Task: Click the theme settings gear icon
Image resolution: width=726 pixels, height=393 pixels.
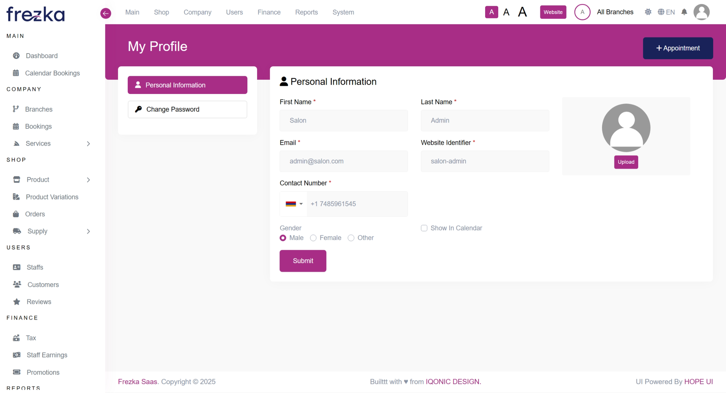Action: [648, 12]
